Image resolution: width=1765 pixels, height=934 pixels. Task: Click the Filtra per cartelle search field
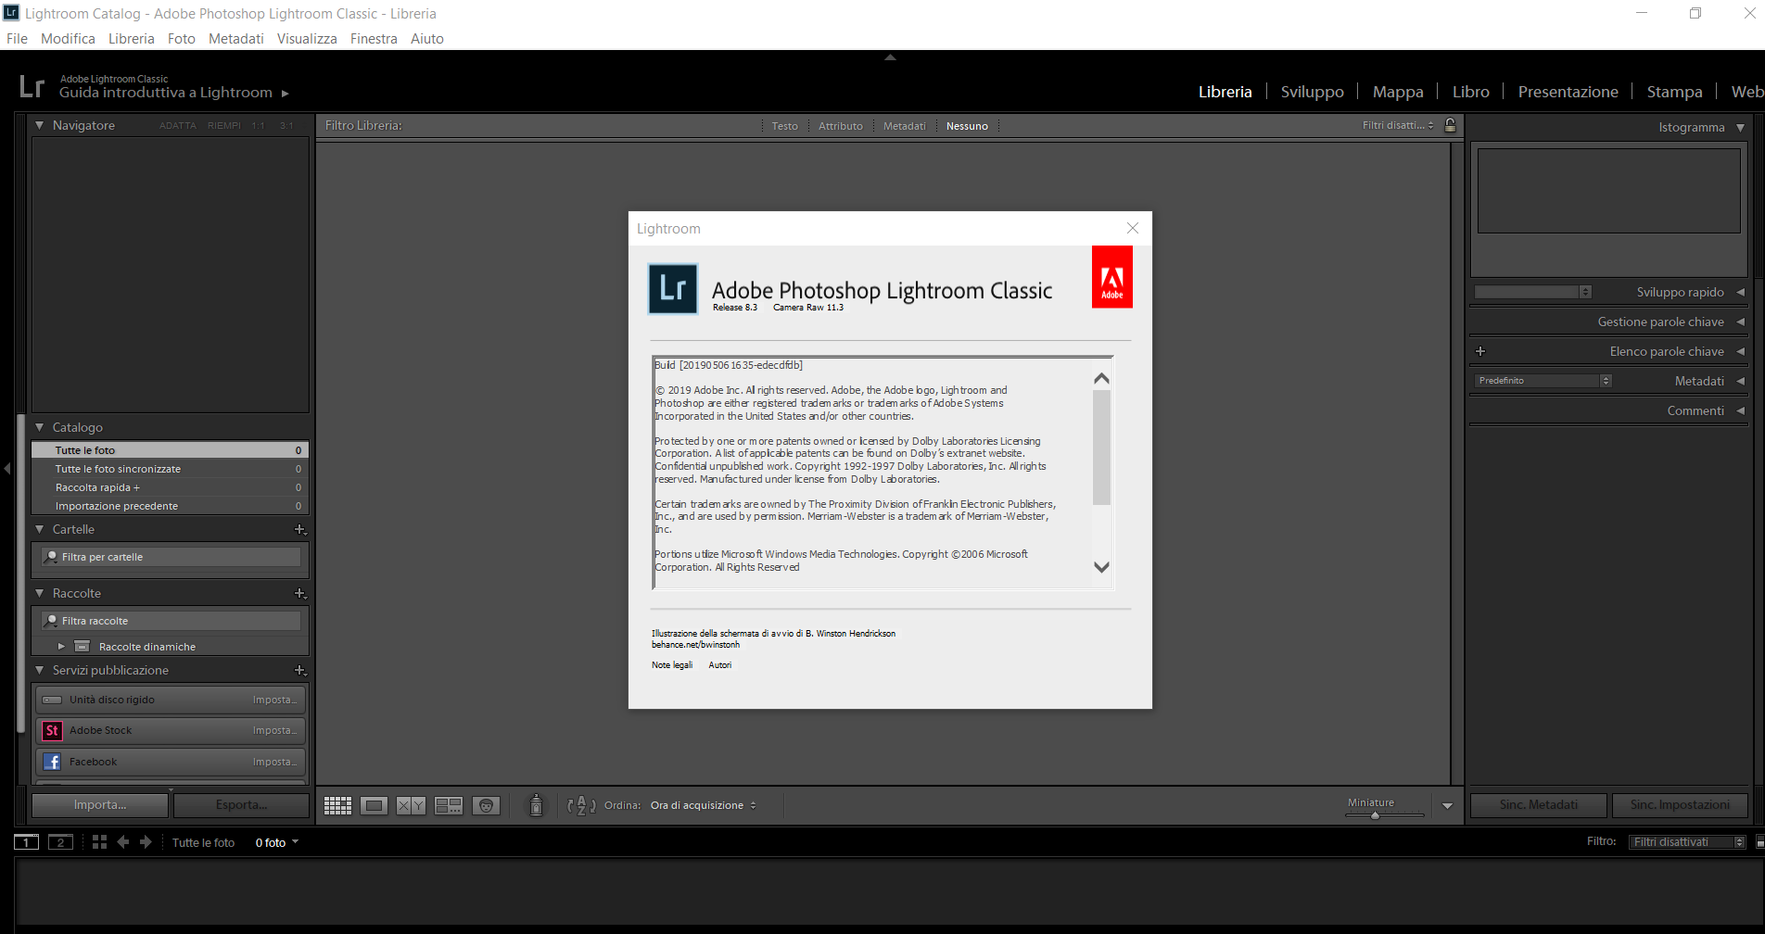point(171,557)
